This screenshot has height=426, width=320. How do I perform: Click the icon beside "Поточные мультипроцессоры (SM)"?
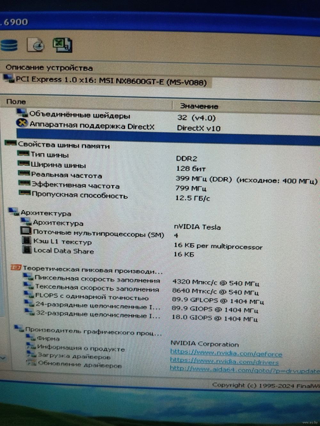click(x=26, y=231)
